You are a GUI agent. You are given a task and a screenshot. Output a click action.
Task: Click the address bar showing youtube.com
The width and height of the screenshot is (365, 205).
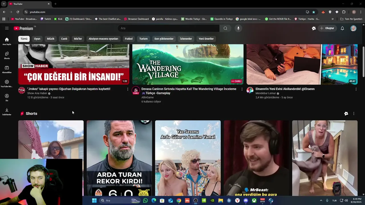click(164, 12)
